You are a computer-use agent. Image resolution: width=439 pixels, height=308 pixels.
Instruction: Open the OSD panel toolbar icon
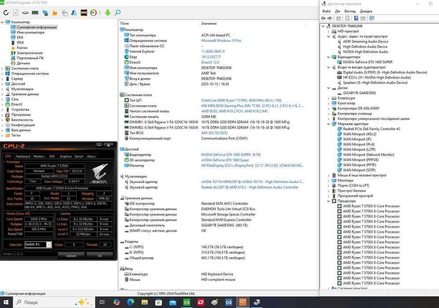(84, 13)
